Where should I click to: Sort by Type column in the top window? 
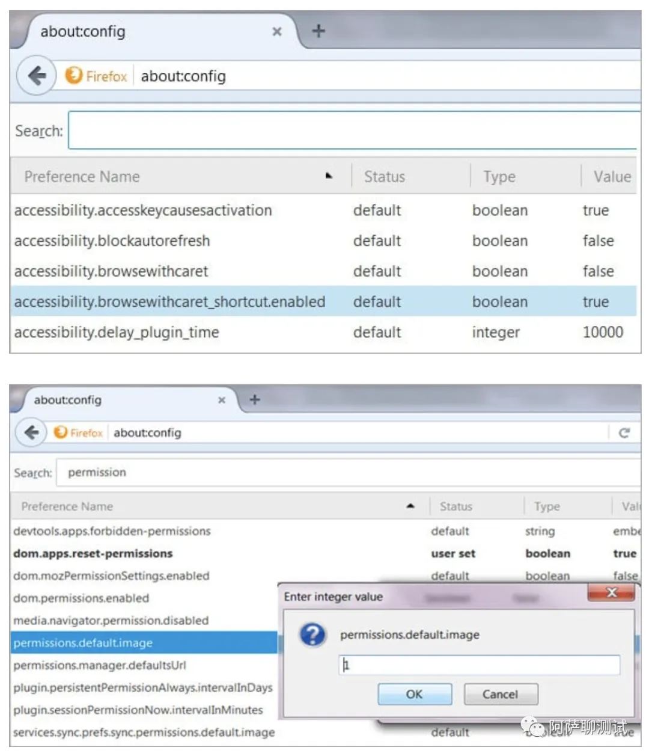[x=499, y=177]
